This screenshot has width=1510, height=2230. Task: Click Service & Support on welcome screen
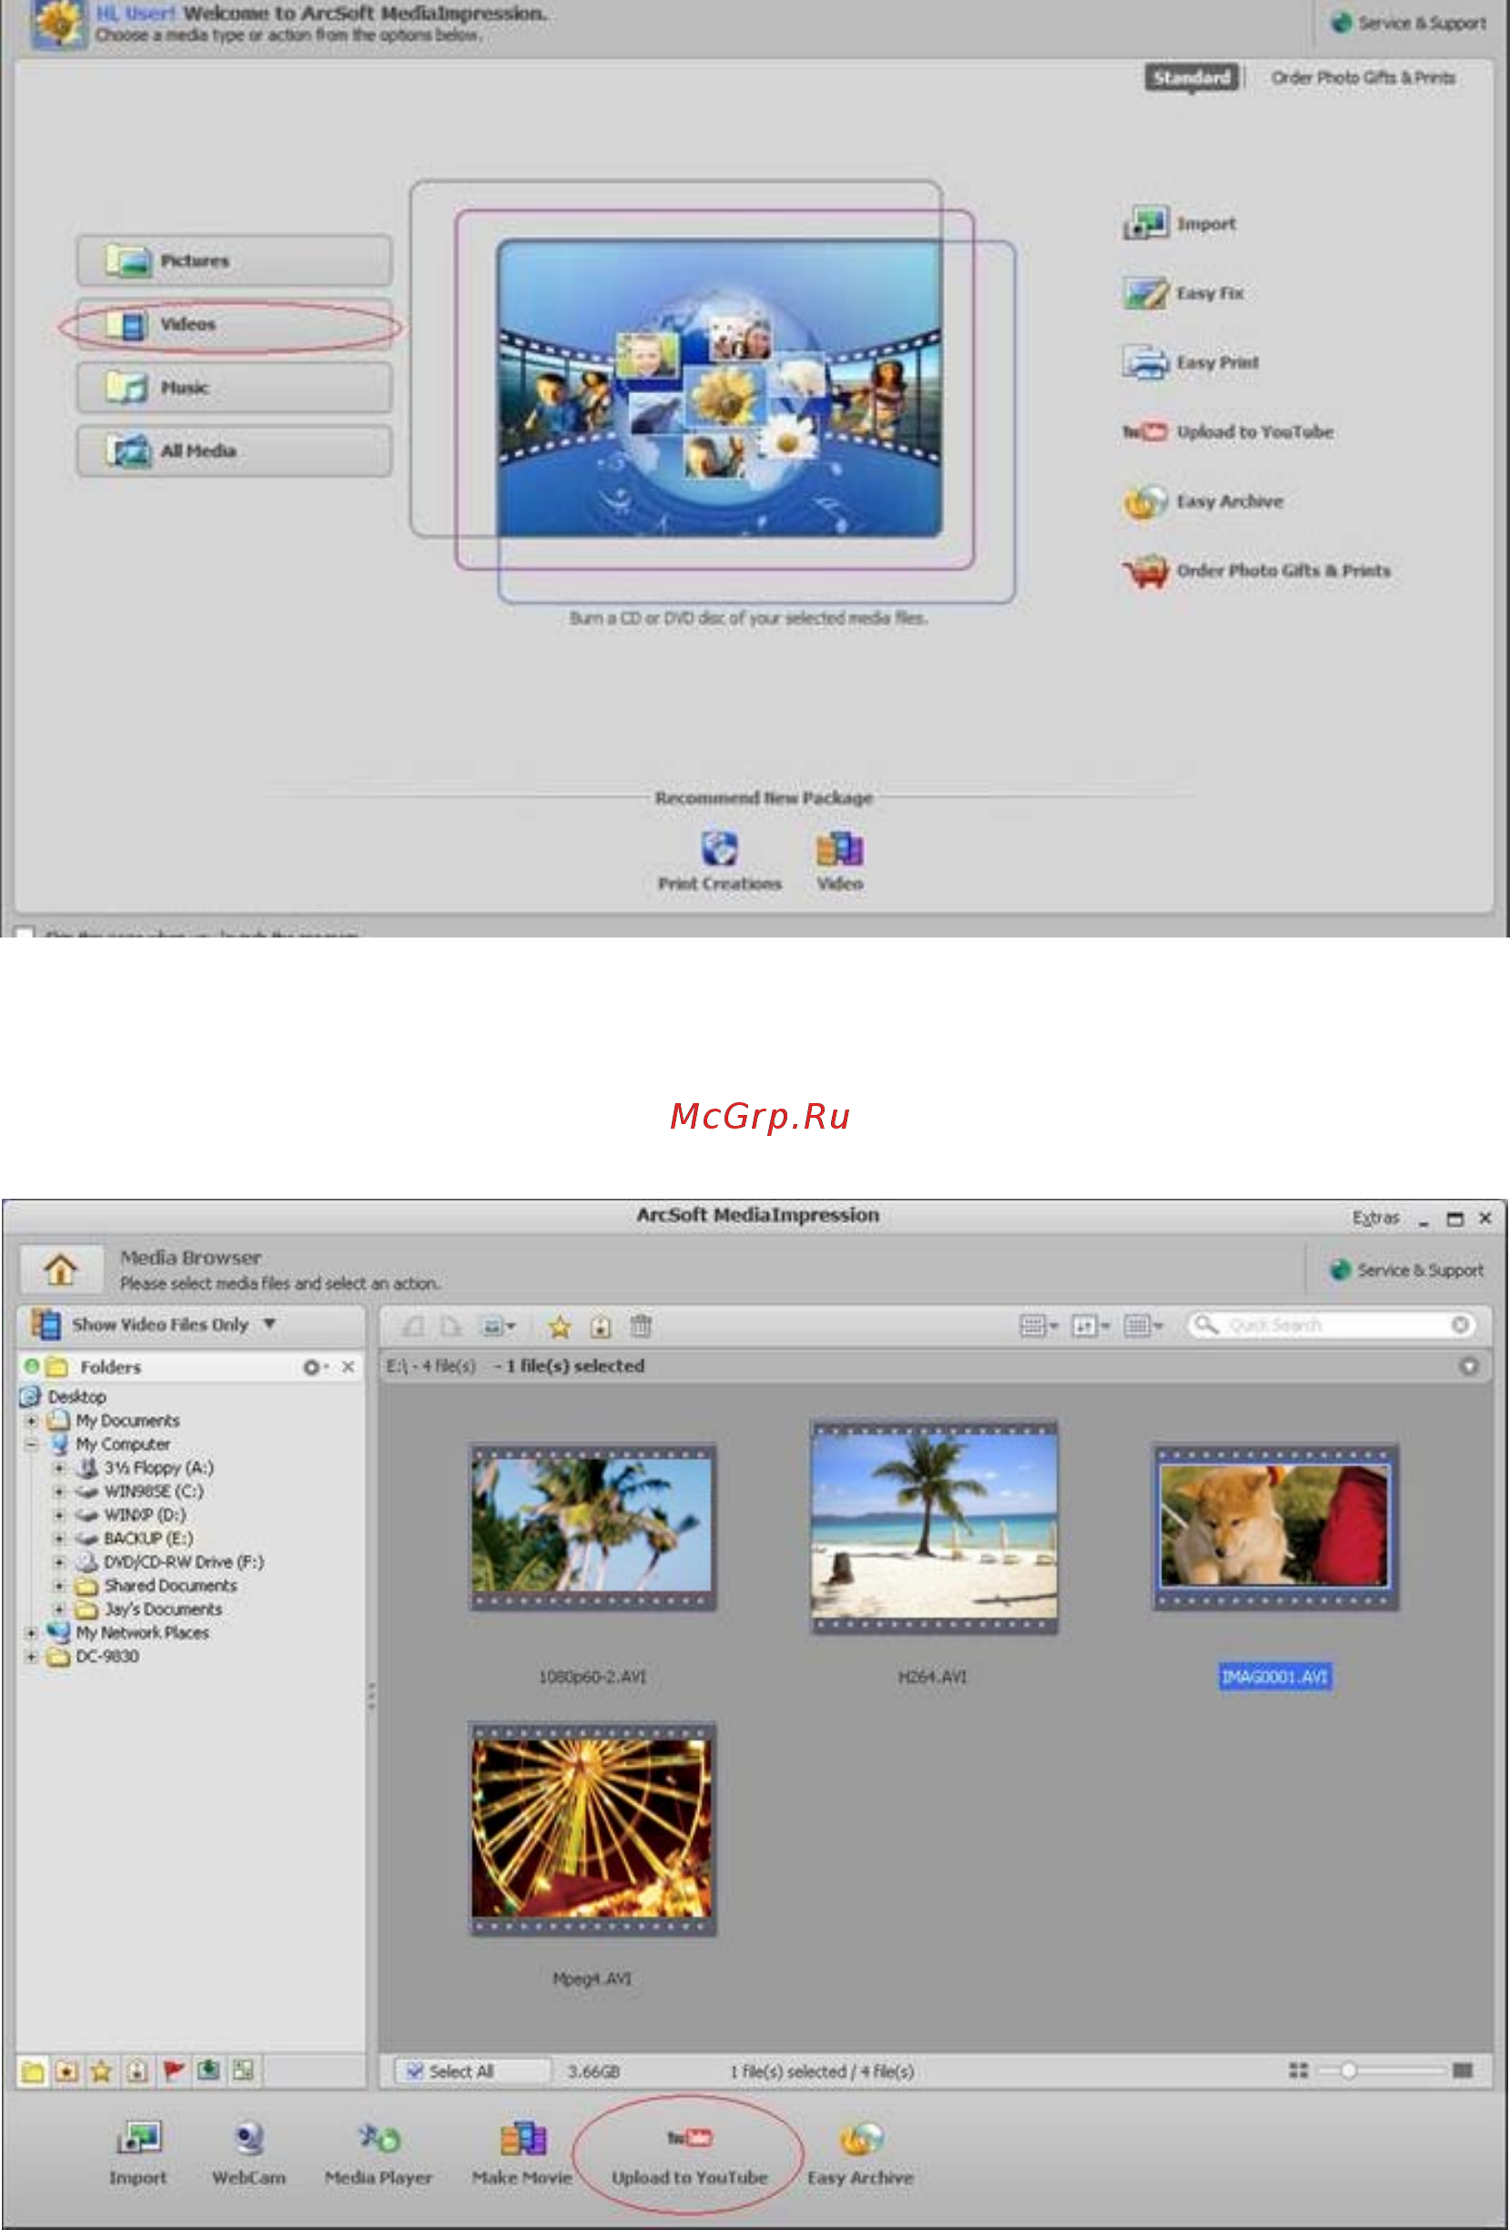pyautogui.click(x=1408, y=23)
